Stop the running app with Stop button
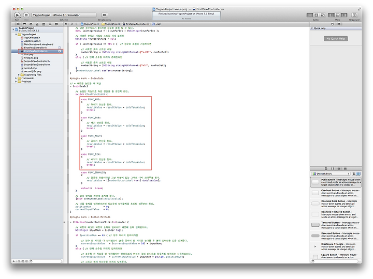The image size is (373, 279). (x=26, y=15)
